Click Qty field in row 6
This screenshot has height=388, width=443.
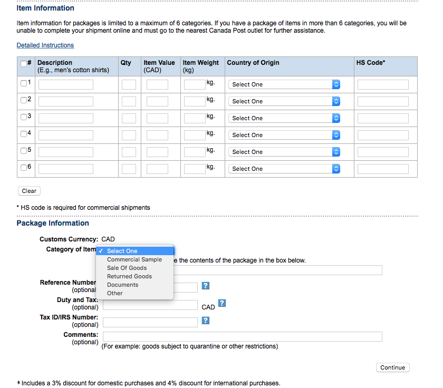point(129,169)
